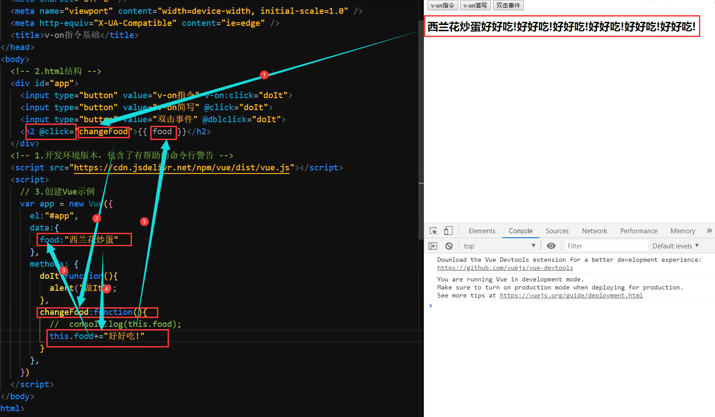Click the 西兰花炒蛋 heading text
The height and width of the screenshot is (417, 715).
[561, 27]
